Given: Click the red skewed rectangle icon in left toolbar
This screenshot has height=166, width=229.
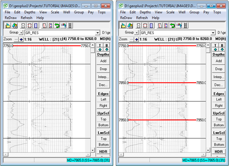Looking at the screenshot, I should point(44,26).
